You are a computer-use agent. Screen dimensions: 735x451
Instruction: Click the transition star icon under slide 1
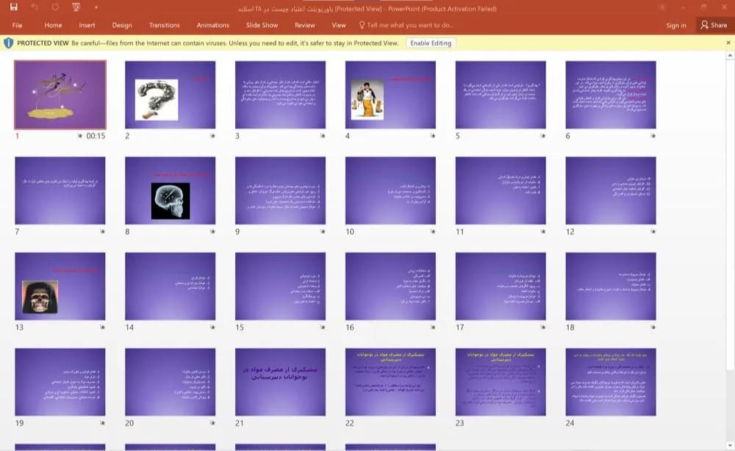(79, 136)
